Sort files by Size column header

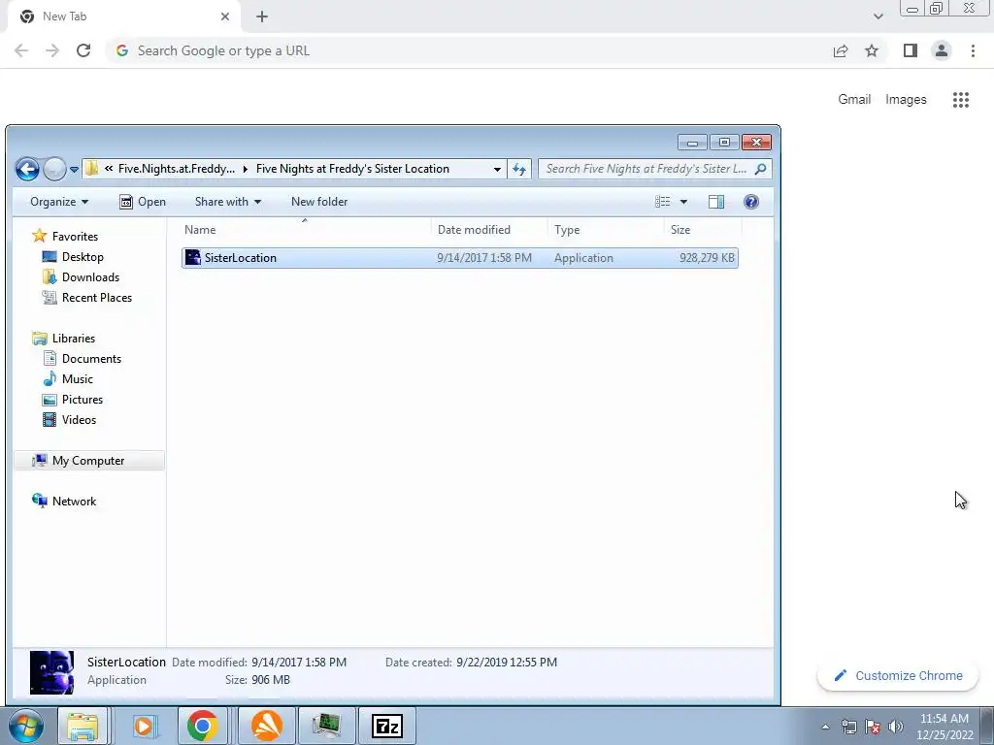point(703,229)
